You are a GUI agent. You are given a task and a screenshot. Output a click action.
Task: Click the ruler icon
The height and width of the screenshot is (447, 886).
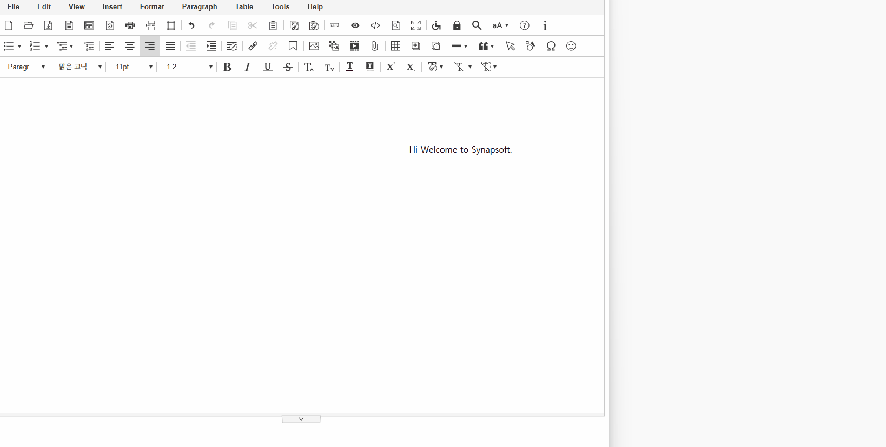[334, 25]
